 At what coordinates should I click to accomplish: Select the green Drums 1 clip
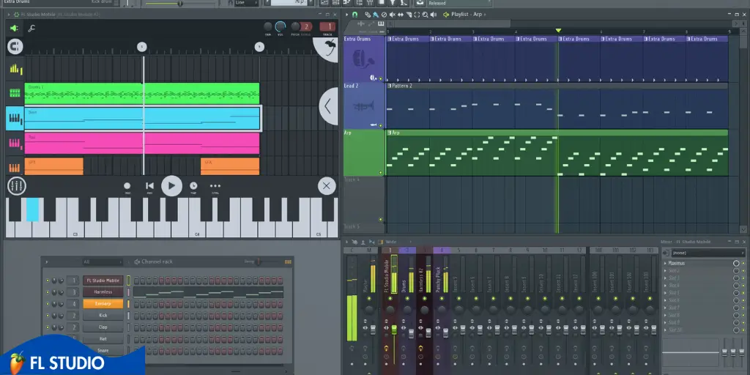tap(142, 94)
